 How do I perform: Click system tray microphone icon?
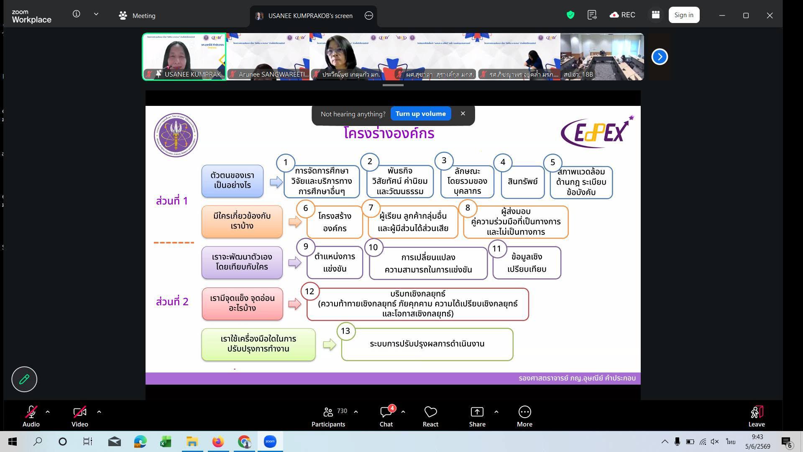click(677, 442)
